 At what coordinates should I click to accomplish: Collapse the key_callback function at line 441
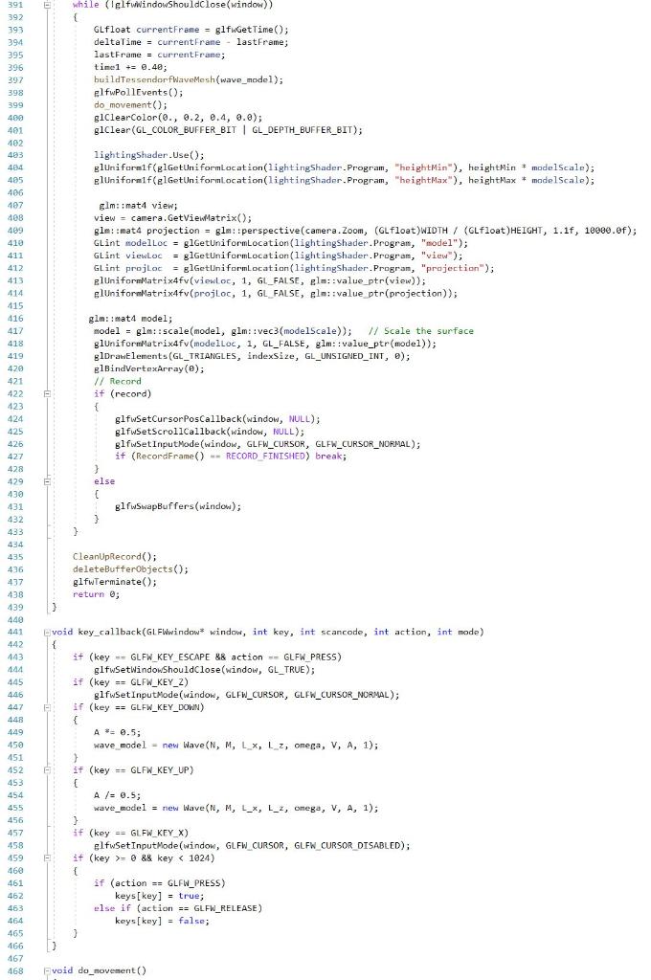(47, 632)
